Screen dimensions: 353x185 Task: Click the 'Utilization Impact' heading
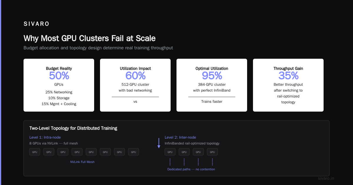pyautogui.click(x=135, y=68)
